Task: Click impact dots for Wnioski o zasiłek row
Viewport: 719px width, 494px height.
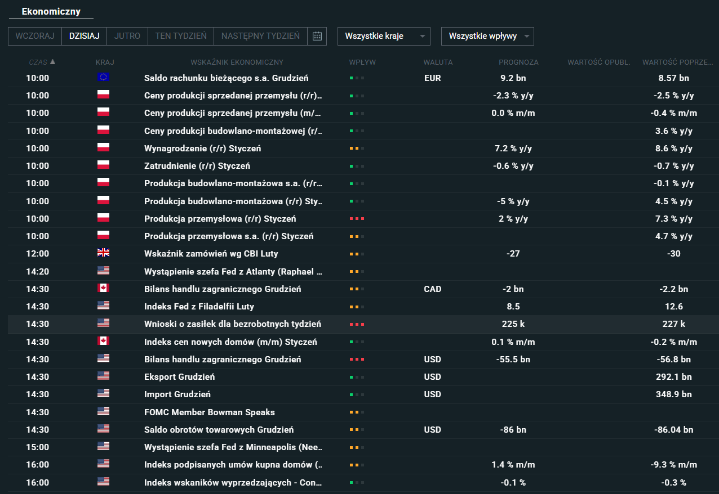Action: [357, 324]
